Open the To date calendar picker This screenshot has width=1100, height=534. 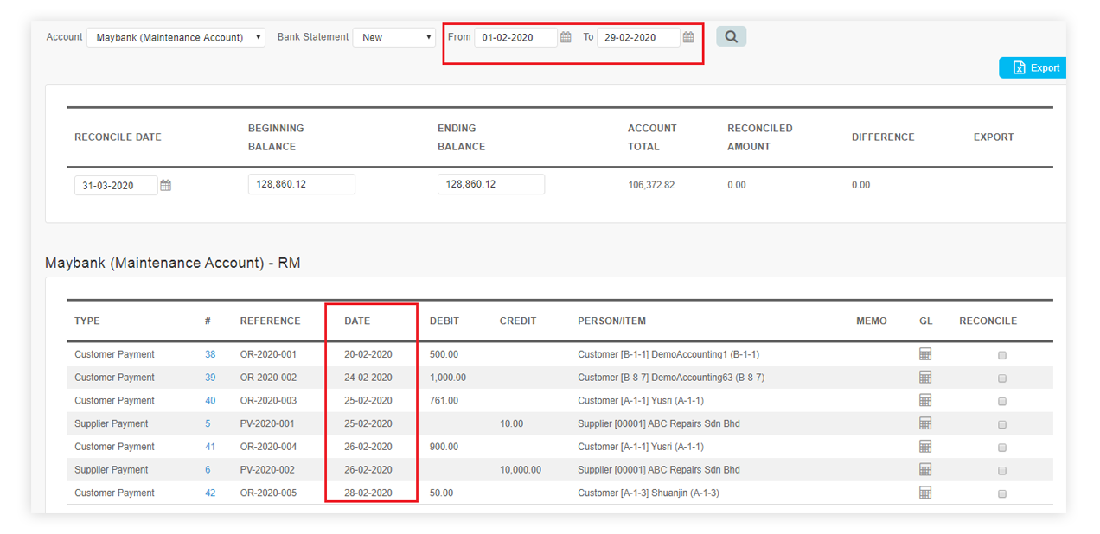[x=688, y=37]
